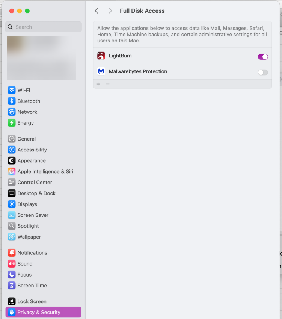Click the Spotlight magnifier icon
Viewport: 282px width, 319px height.
point(12,226)
